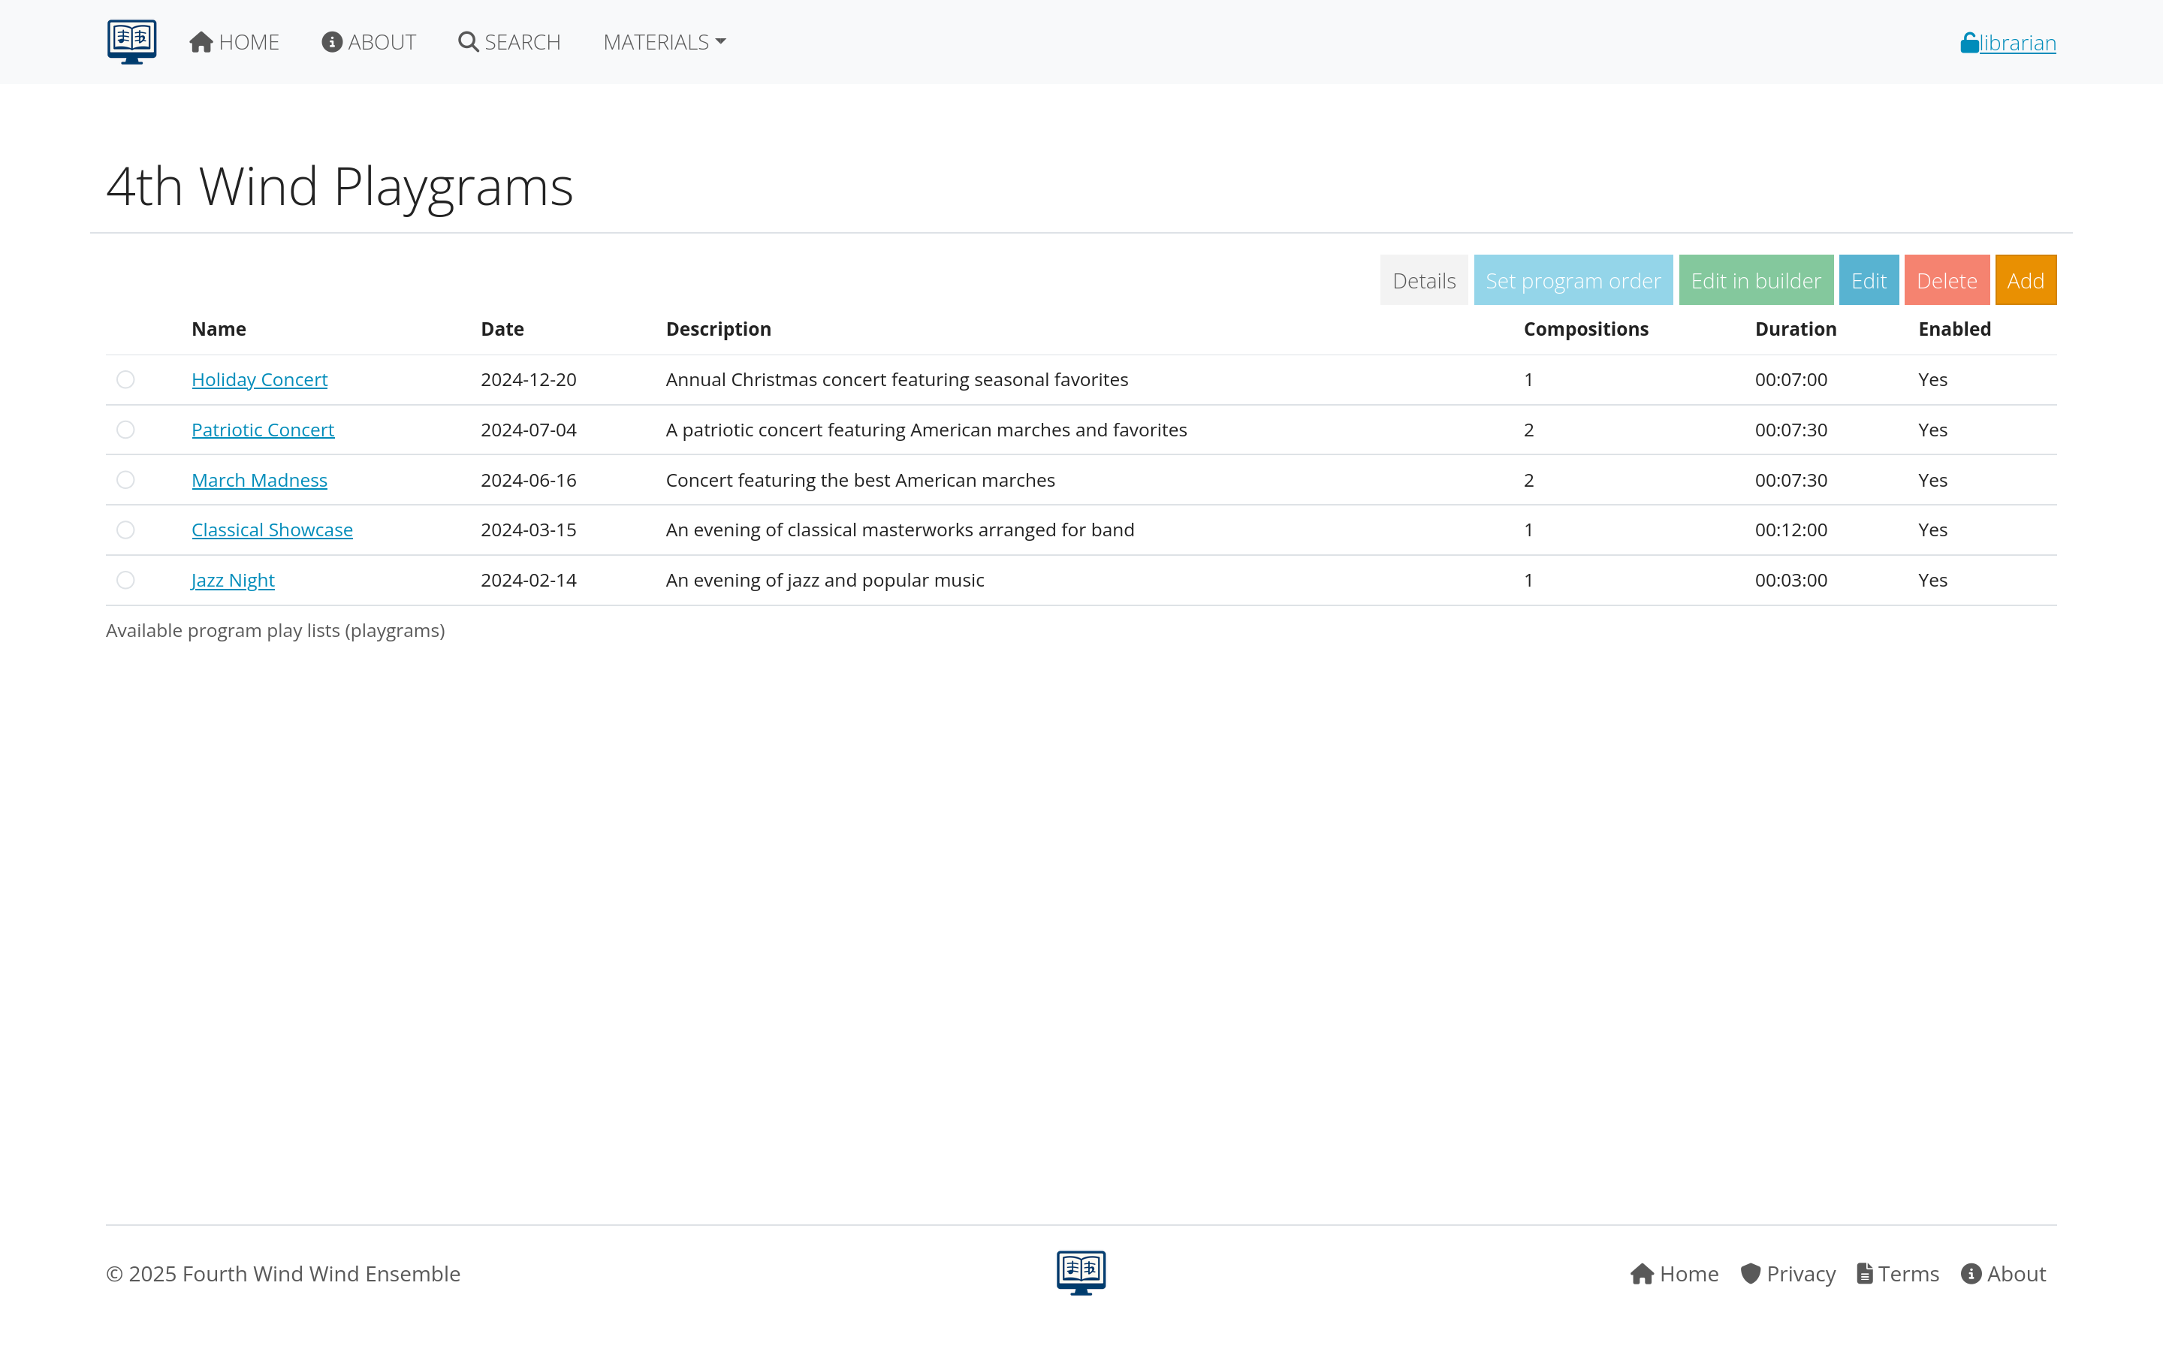Open the Patriotic Concert playgram link

263,429
